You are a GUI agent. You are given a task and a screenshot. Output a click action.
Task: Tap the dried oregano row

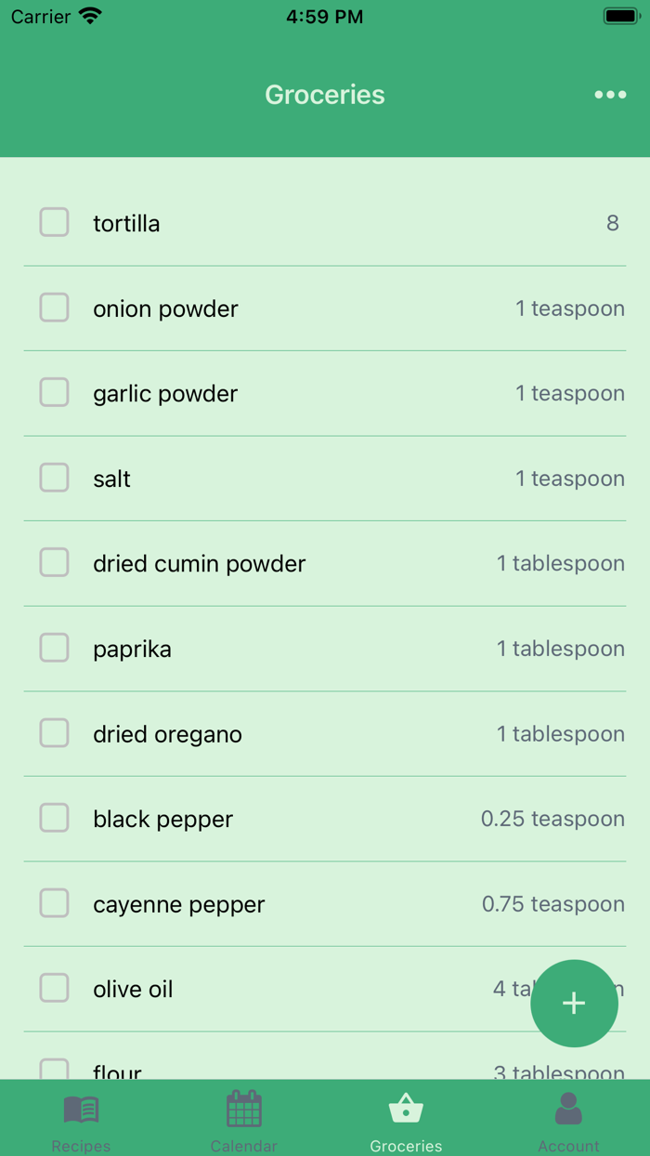click(x=325, y=733)
